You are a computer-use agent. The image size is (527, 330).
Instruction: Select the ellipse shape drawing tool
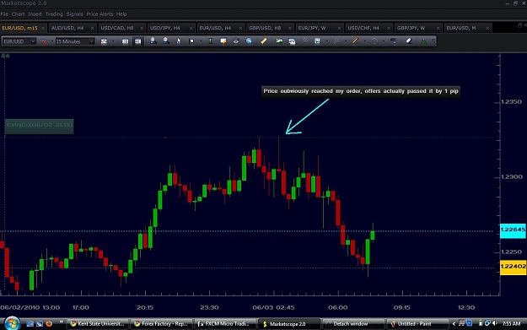click(374, 41)
